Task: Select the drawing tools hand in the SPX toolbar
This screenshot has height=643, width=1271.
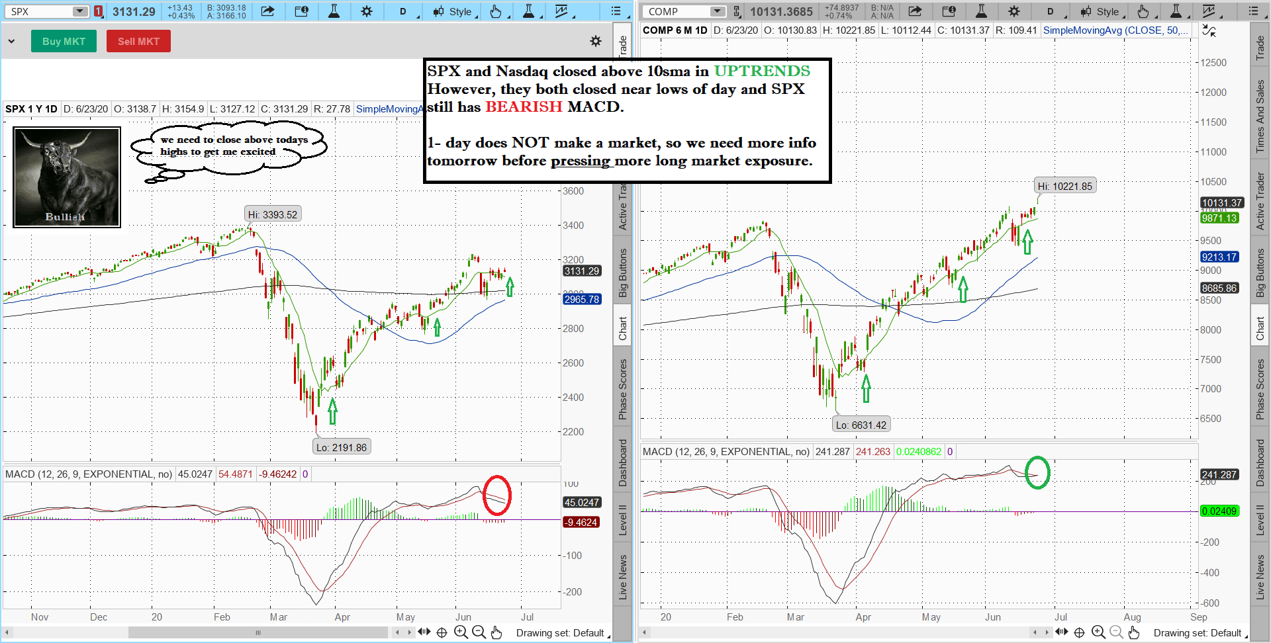Action: (496, 11)
